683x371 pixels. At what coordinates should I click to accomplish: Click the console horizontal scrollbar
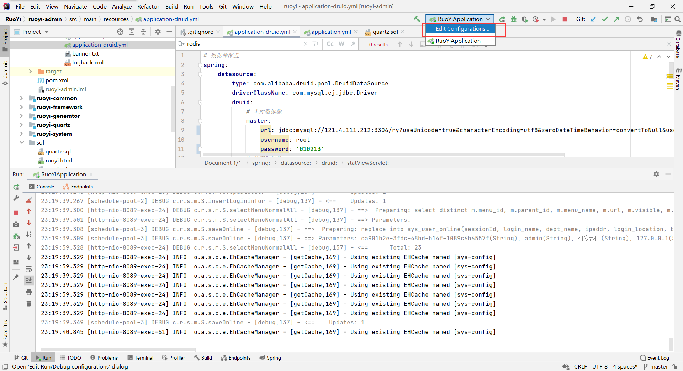118,349
